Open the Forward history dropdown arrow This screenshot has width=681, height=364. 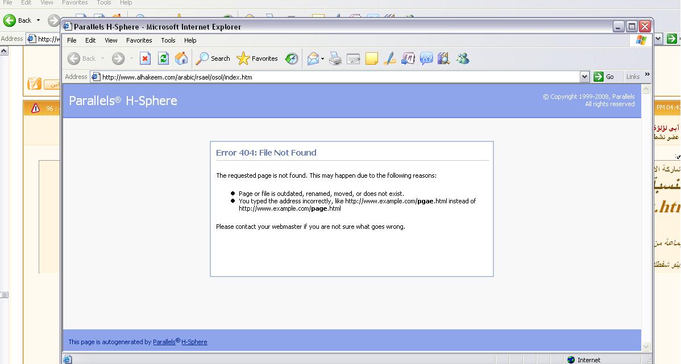(131, 58)
